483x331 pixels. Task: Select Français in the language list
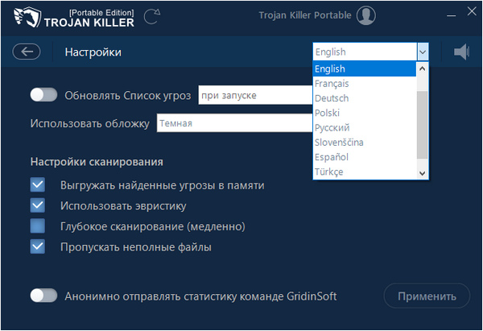point(365,84)
